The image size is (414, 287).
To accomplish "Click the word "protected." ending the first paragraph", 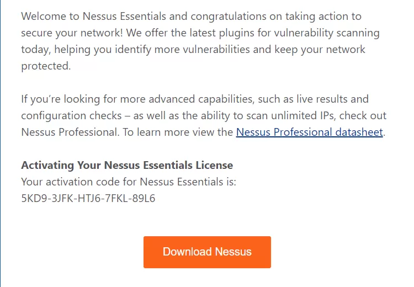I will coord(46,66).
